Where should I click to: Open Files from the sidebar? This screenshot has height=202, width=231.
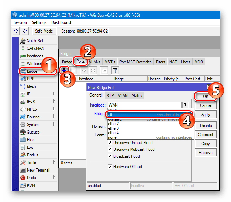click(x=38, y=140)
